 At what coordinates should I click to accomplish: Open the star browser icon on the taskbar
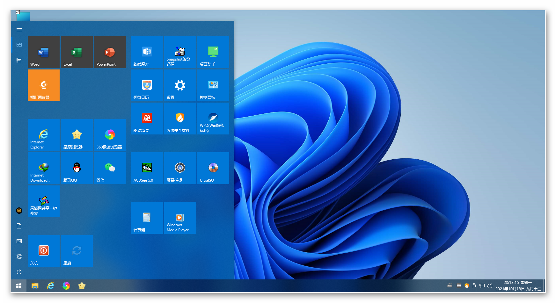point(82,286)
